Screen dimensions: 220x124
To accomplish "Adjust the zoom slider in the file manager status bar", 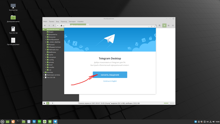I will point(169,103).
